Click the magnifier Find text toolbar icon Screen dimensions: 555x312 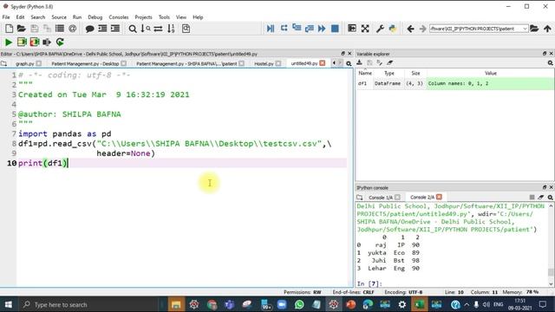(x=133, y=29)
